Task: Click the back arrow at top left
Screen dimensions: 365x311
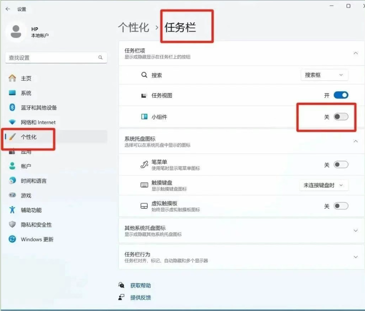Action: coord(7,8)
